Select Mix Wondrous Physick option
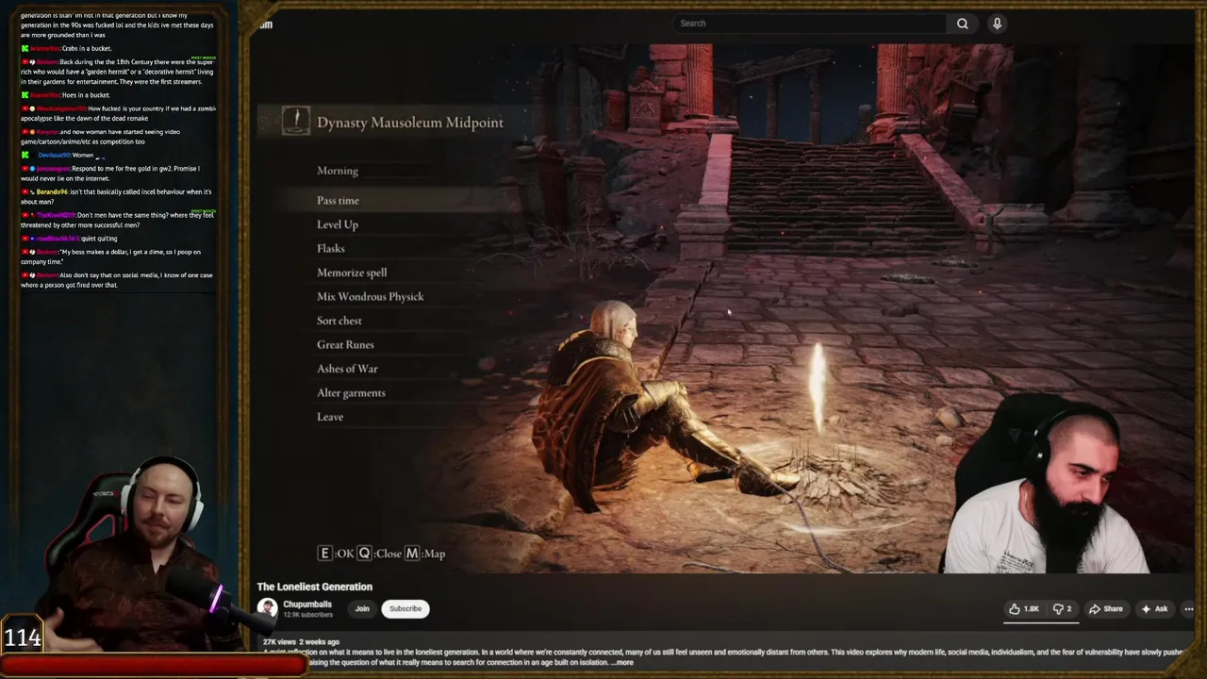Screen dimensions: 1207x679 [371, 297]
